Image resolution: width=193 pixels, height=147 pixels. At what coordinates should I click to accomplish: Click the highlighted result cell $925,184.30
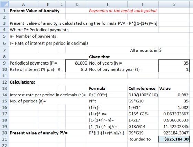[x=174, y=139]
